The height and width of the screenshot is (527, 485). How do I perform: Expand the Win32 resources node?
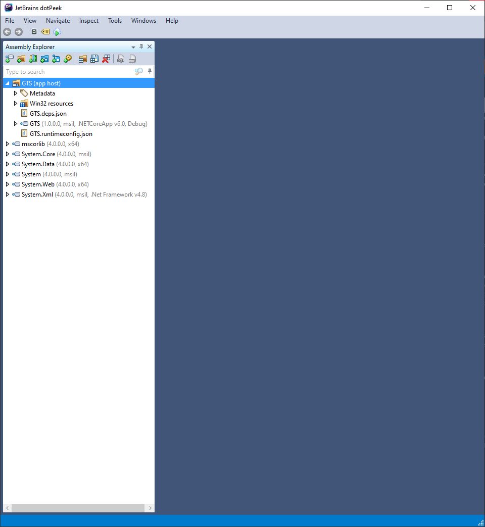(x=16, y=104)
